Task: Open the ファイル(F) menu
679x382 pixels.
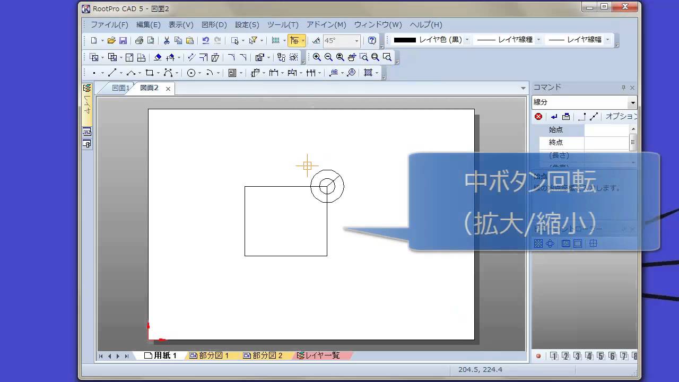Action: tap(109, 25)
